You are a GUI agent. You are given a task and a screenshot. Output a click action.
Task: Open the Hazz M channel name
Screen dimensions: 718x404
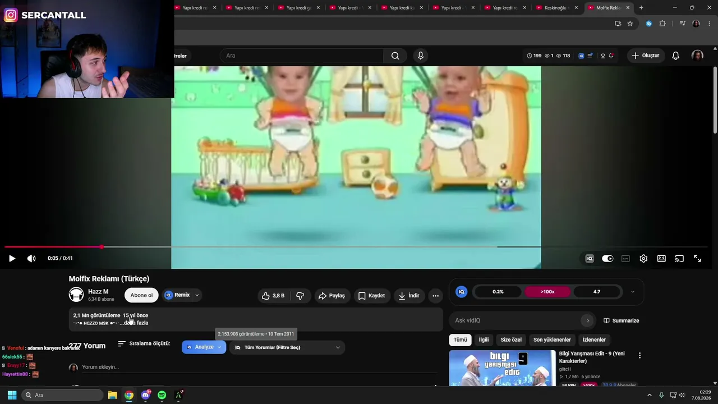tap(98, 292)
